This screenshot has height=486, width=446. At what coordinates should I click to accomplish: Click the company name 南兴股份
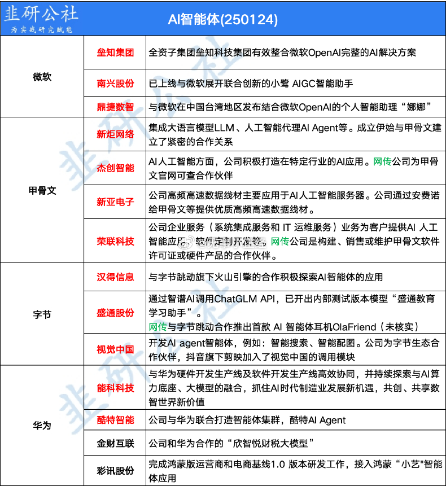point(115,83)
